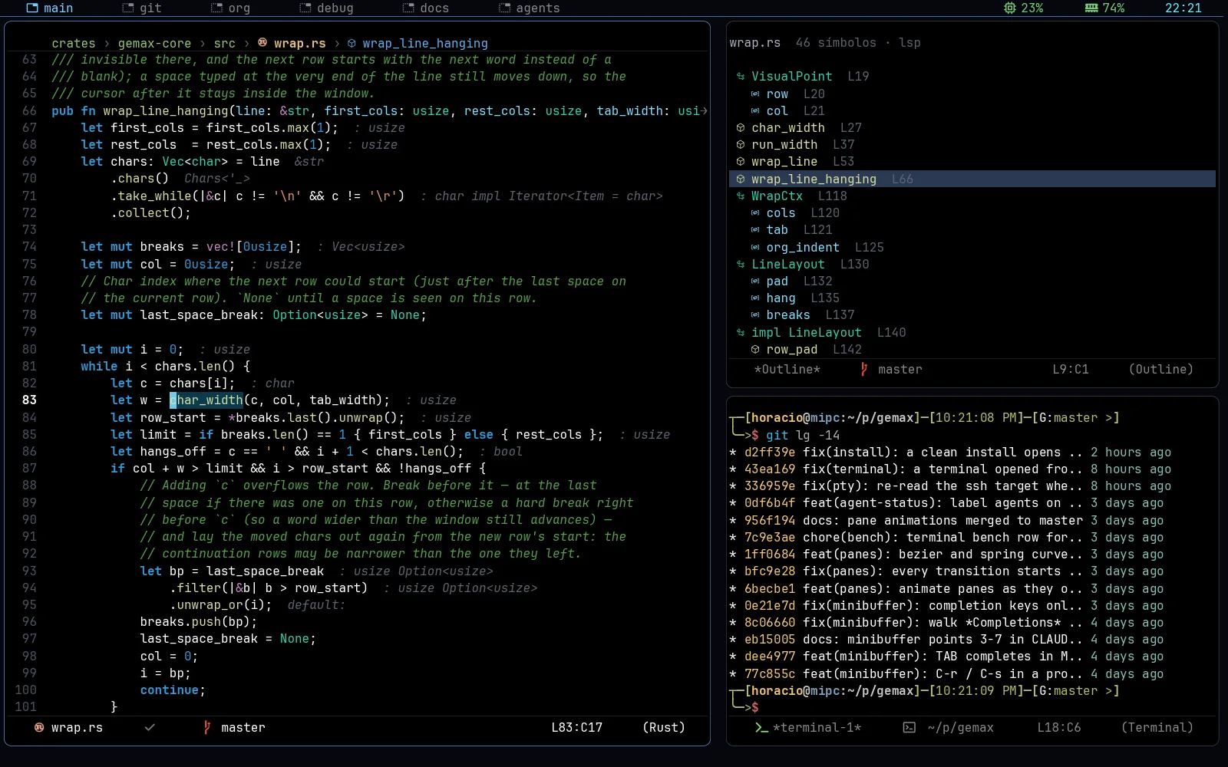Click the function icon beside run_width
Viewport: 1228px width, 767px height.
click(741, 145)
